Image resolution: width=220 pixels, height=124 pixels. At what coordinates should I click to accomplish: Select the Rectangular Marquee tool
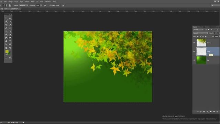6,18
